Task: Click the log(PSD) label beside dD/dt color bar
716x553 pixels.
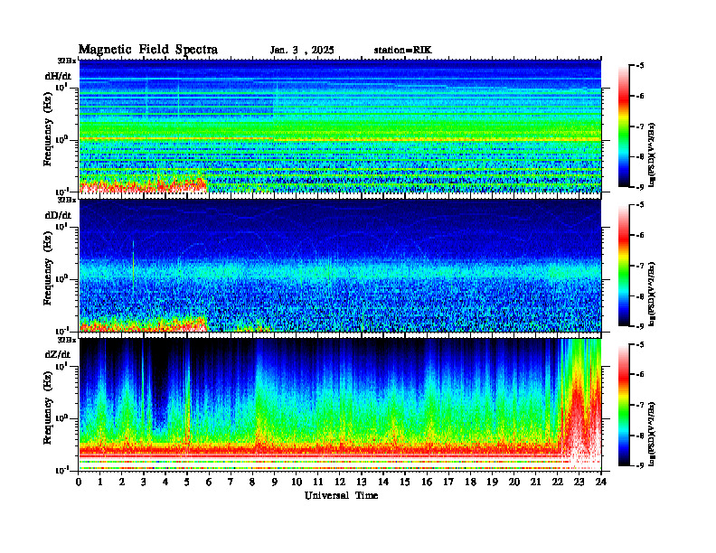Action: click(653, 293)
